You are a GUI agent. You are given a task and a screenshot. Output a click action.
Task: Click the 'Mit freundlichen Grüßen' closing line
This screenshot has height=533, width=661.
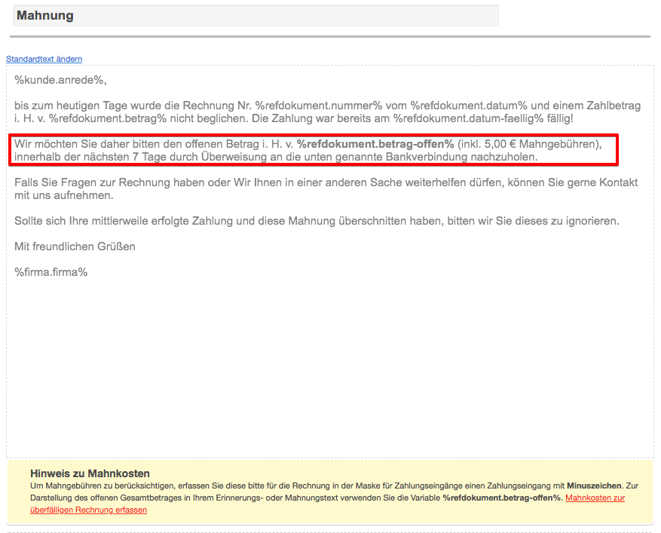[75, 247]
